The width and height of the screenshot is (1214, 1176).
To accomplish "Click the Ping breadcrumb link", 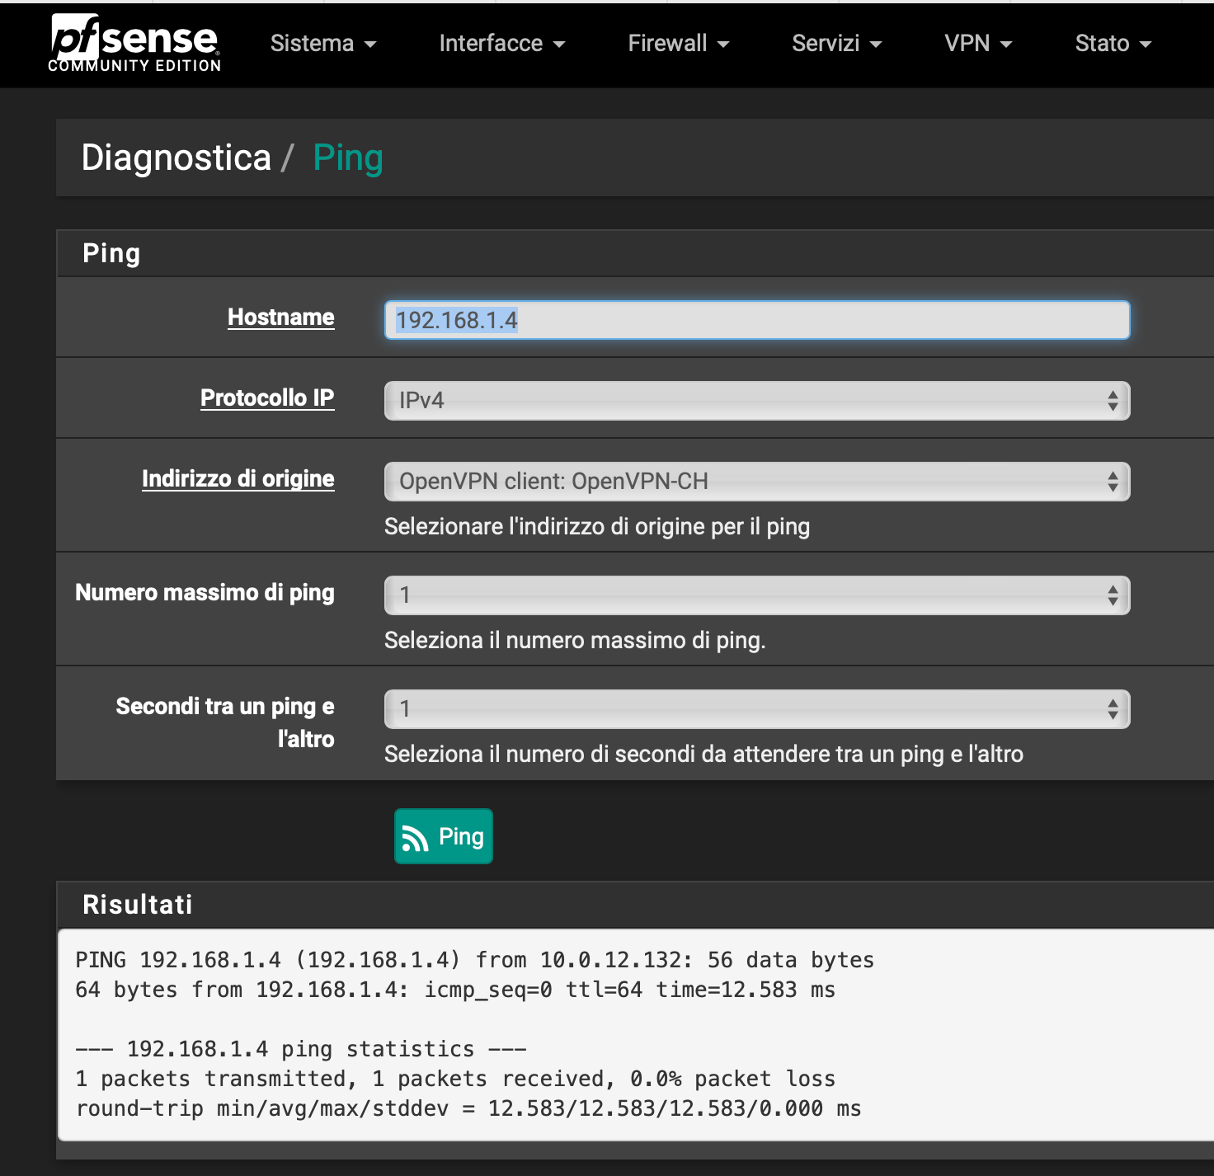I will 348,158.
